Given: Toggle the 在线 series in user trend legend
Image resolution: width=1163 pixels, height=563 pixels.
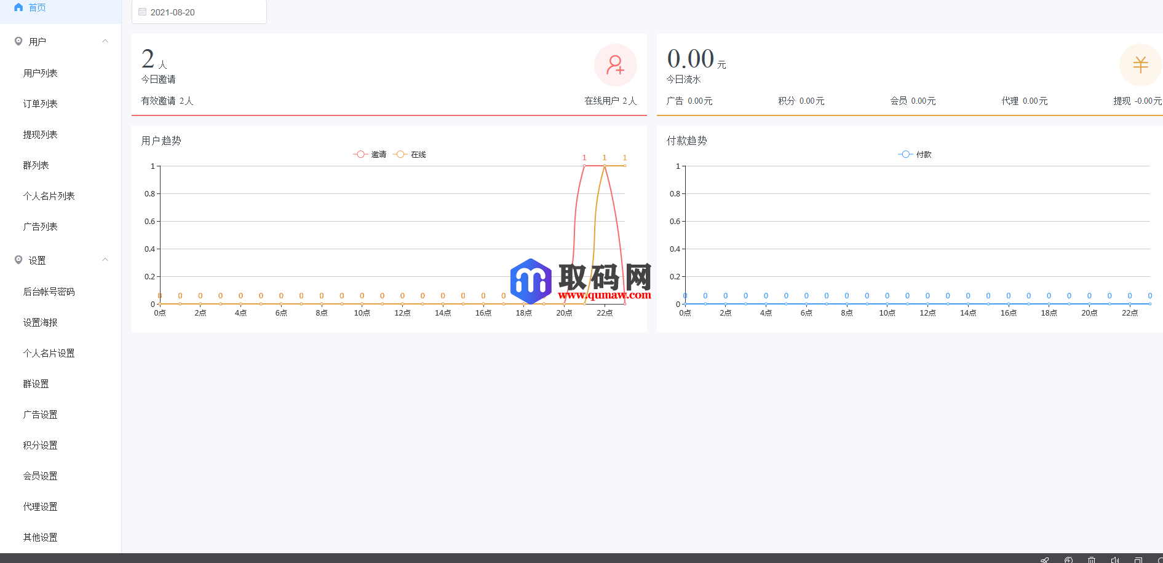Looking at the screenshot, I should [x=411, y=154].
